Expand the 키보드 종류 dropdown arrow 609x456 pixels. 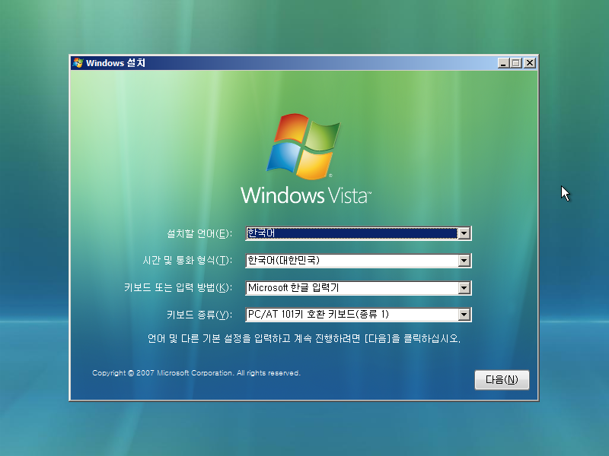coord(464,315)
